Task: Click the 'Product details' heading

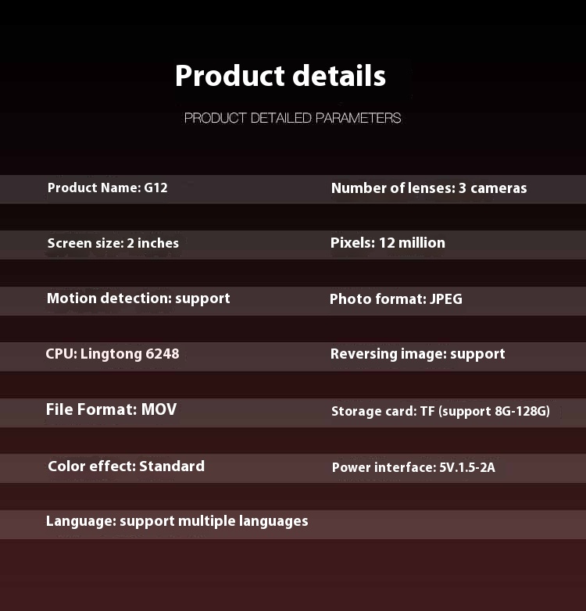Action: coord(280,76)
